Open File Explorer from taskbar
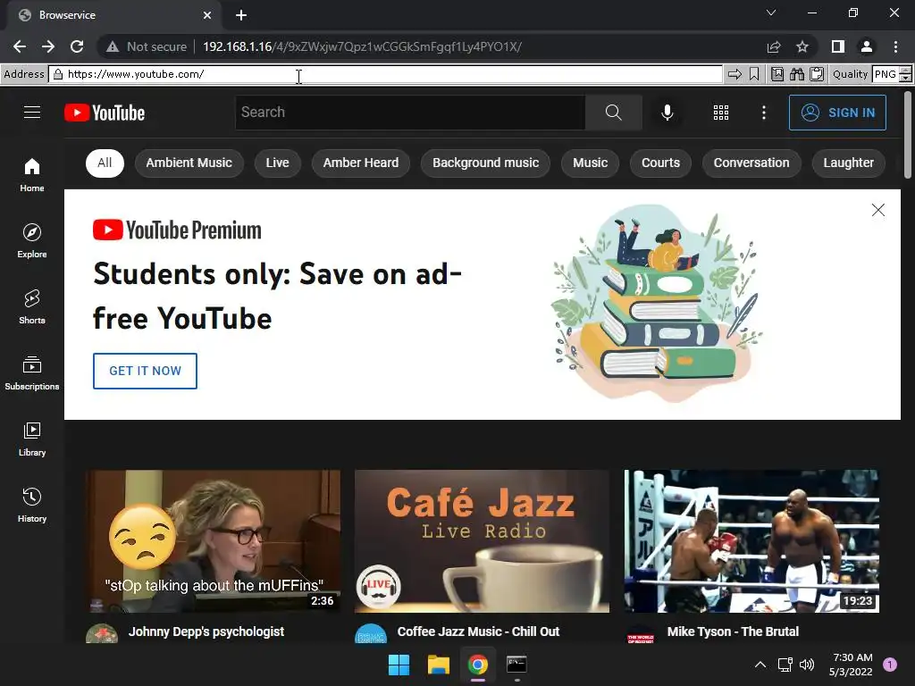Image resolution: width=915 pixels, height=686 pixels. coord(438,665)
